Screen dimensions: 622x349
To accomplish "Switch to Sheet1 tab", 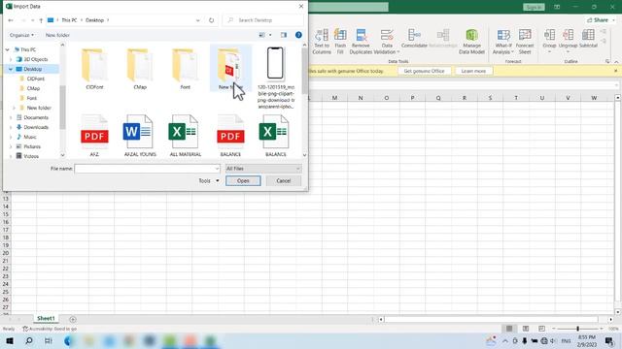I will point(46,319).
